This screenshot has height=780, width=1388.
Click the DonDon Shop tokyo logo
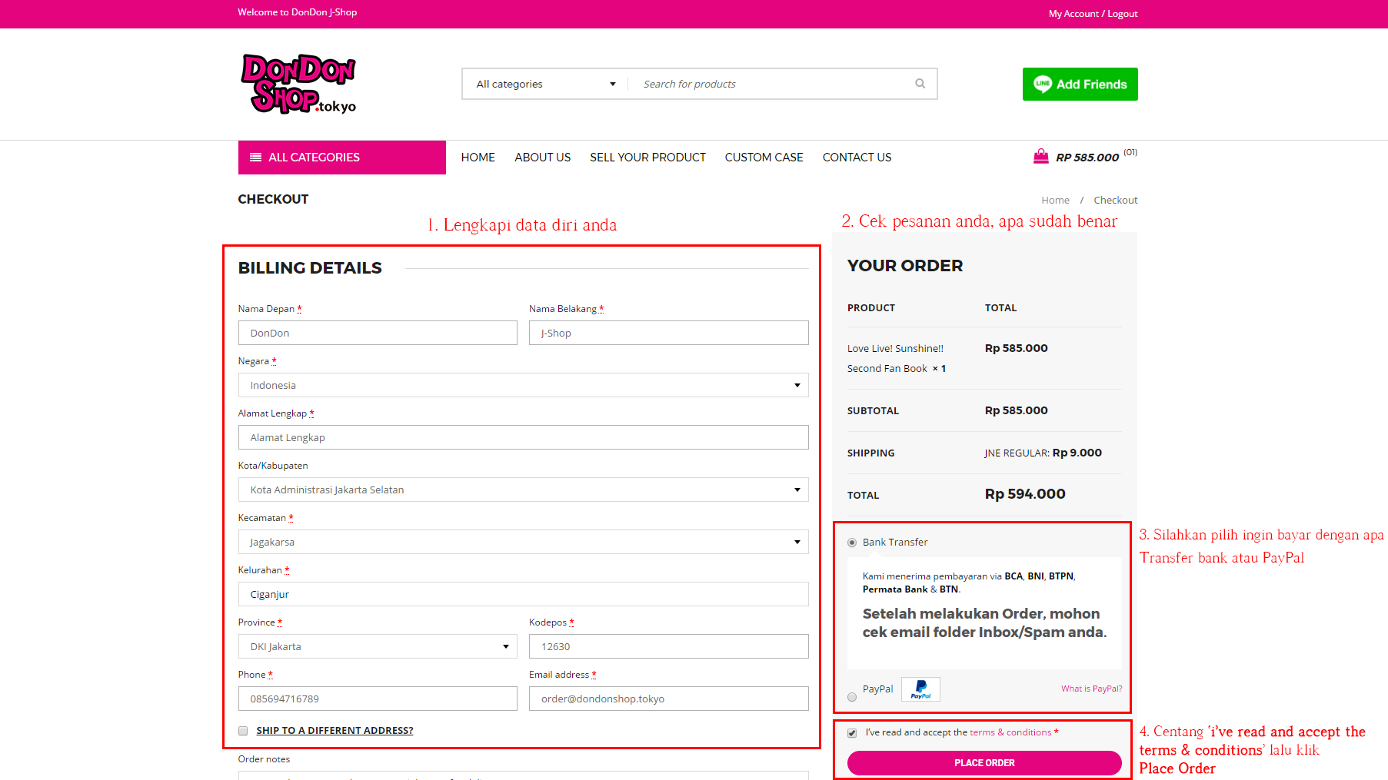pos(298,84)
